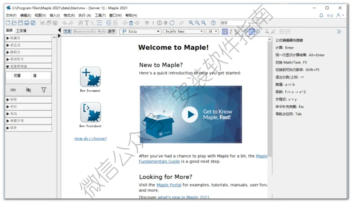Viewport: 351px width, 202px height.
Task: Zoom in with the plus magnifier
Action: click(191, 23)
